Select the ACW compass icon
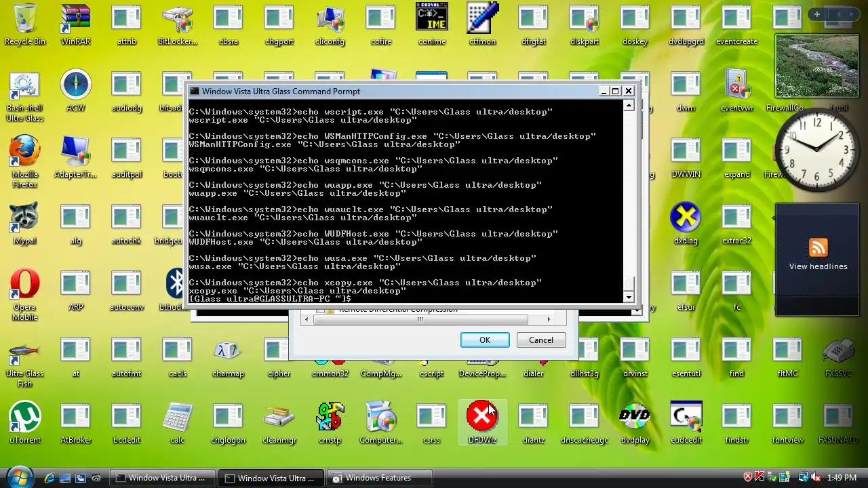 (x=75, y=91)
